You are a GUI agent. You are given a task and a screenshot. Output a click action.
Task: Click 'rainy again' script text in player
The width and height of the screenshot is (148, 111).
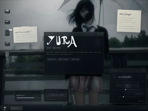coord(141,101)
